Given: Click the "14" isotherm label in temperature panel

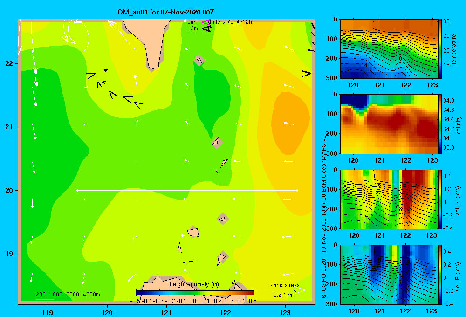Looking at the screenshot, I should click(x=364, y=65).
